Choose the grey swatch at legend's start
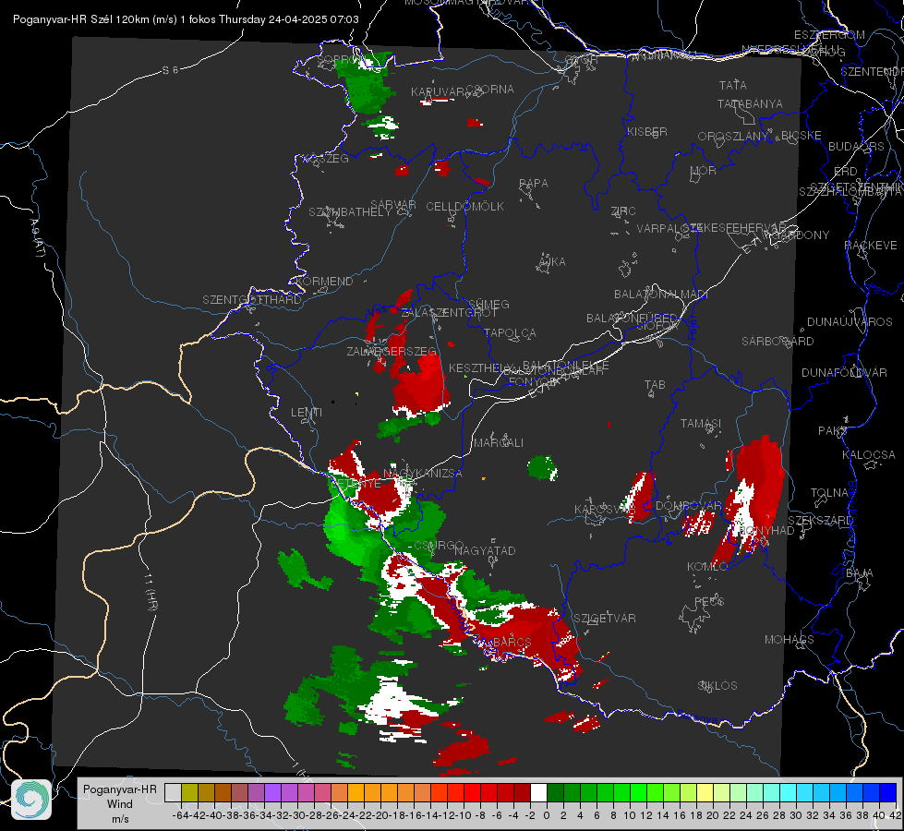 (x=173, y=793)
